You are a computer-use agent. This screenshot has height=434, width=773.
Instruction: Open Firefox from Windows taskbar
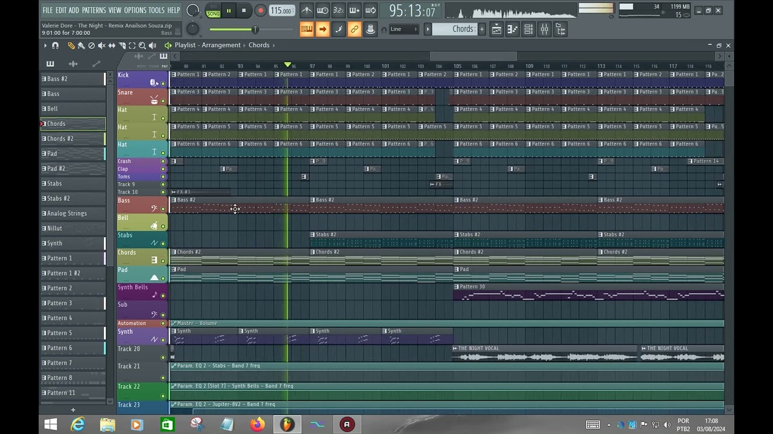257,424
